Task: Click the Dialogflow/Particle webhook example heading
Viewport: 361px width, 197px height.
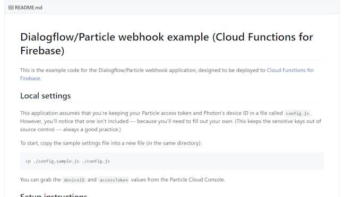Action: [x=167, y=43]
